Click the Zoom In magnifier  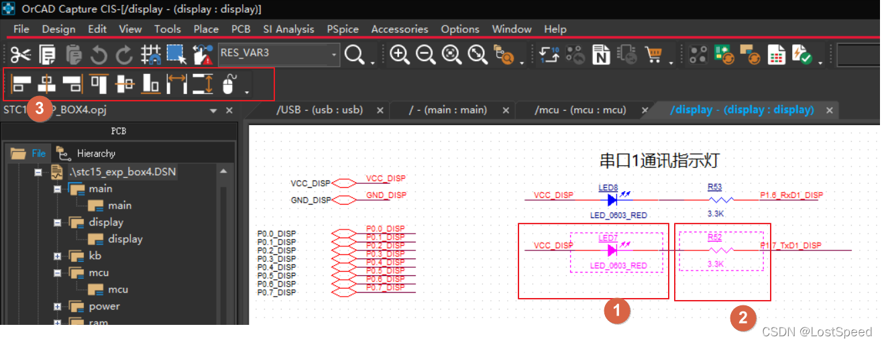[x=400, y=54]
